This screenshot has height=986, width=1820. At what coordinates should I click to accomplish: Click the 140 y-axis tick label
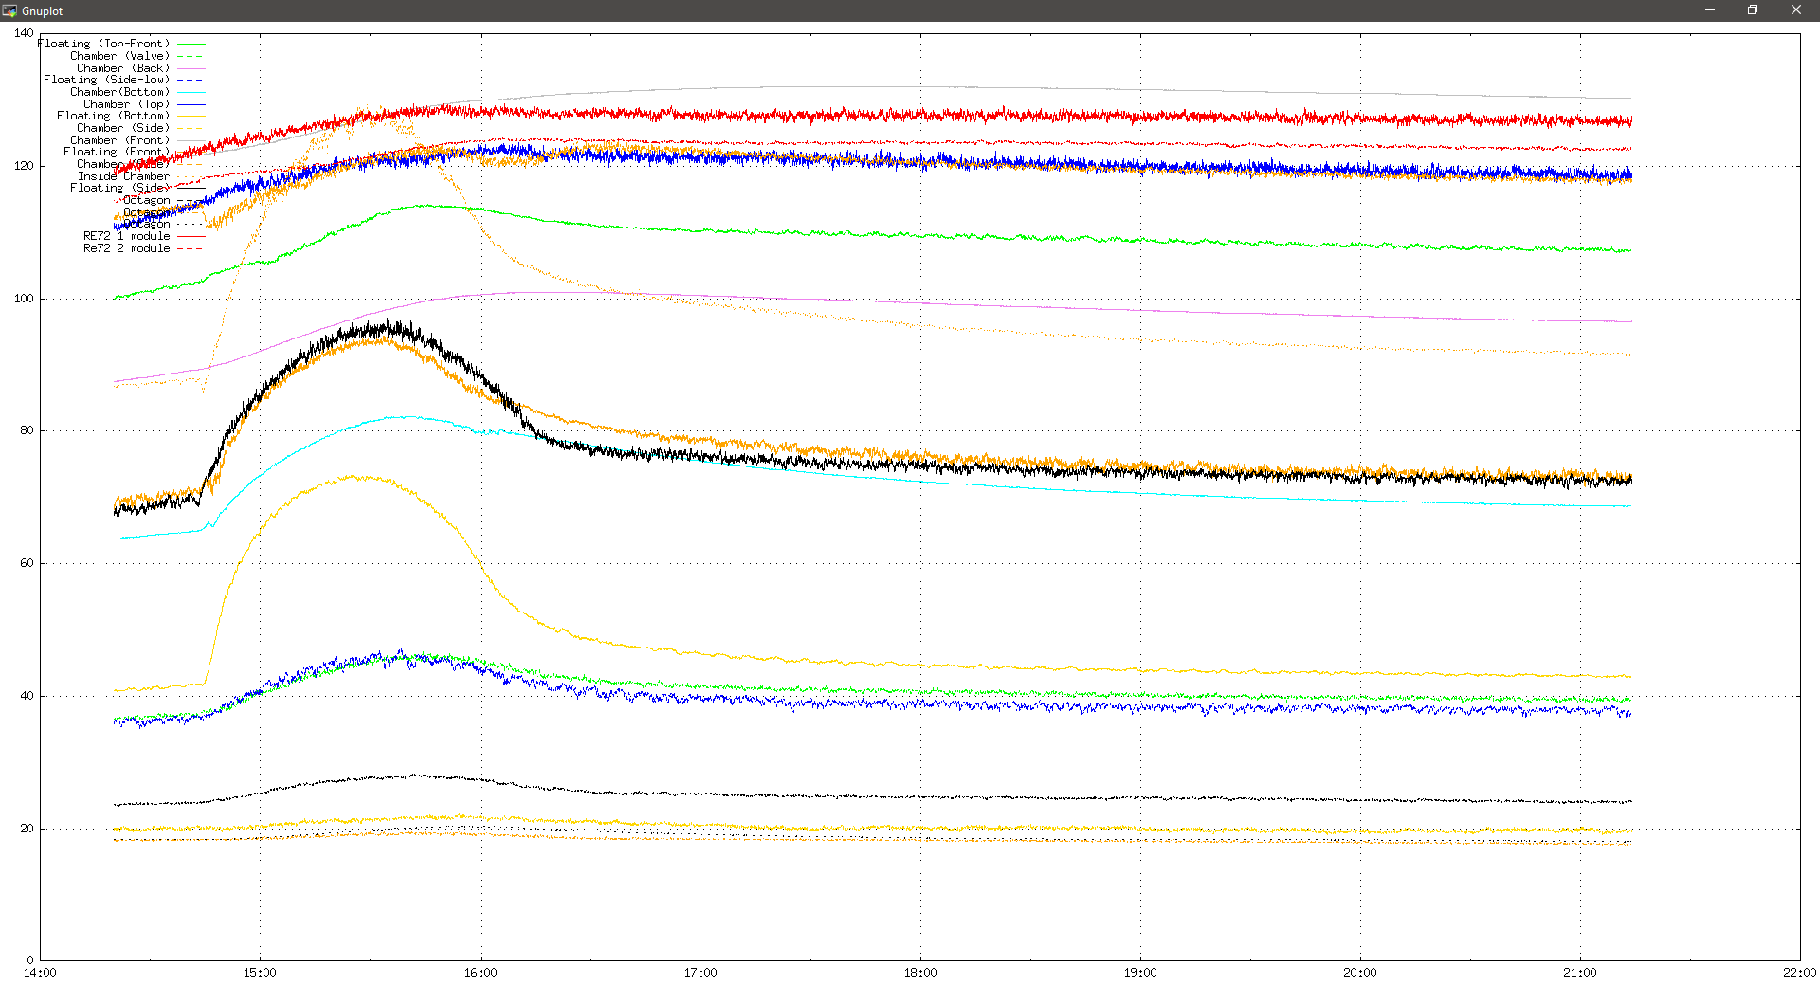tap(24, 33)
